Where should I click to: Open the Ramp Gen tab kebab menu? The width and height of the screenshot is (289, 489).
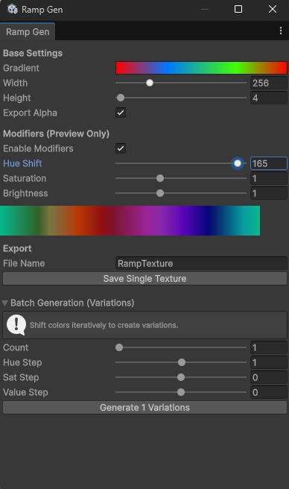click(281, 31)
